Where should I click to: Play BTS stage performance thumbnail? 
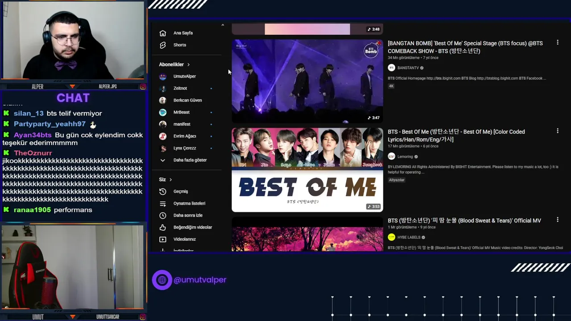(307, 81)
